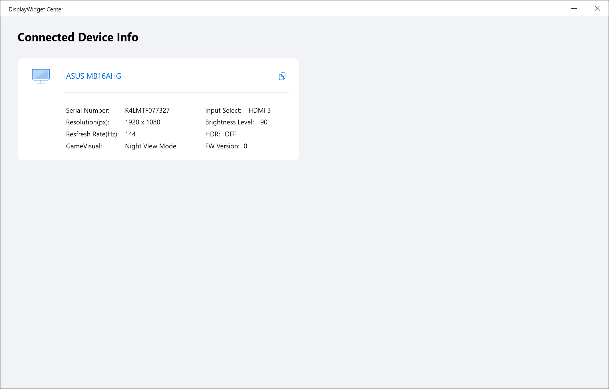Click the serial number R4LMTF077327
The width and height of the screenshot is (609, 389).
[x=147, y=110]
